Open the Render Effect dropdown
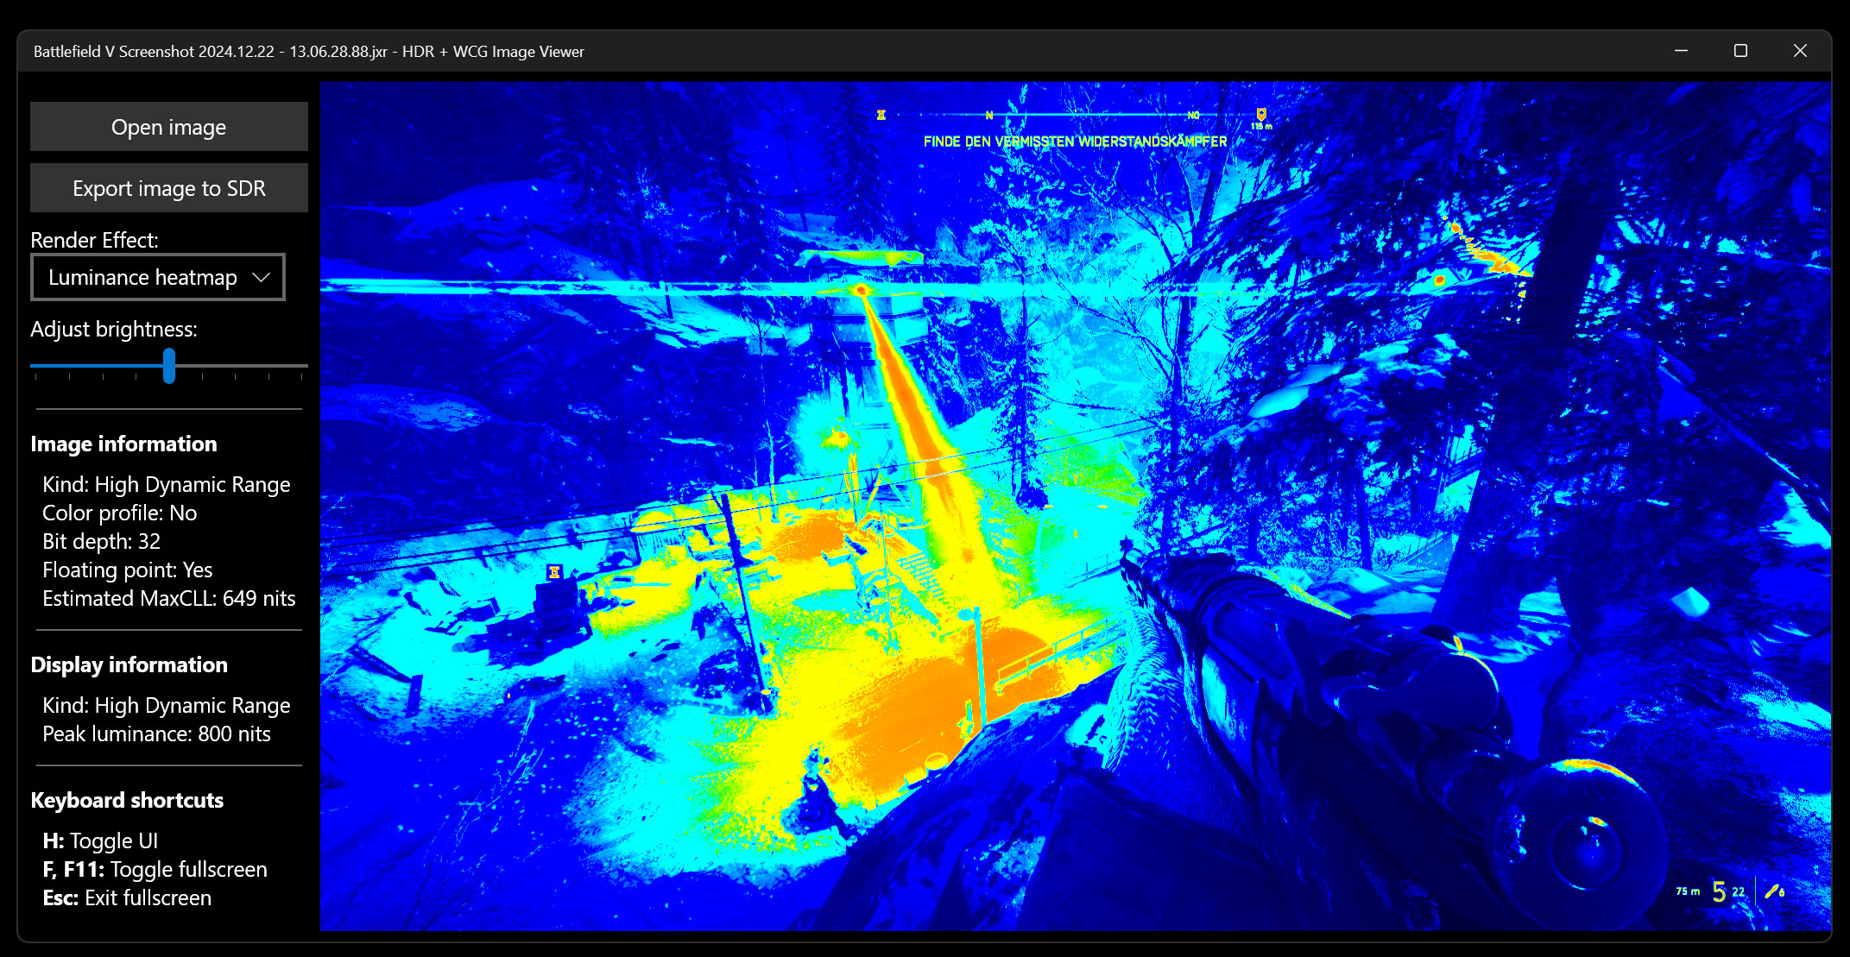Screen dimensions: 1850x957 click(x=142, y=277)
